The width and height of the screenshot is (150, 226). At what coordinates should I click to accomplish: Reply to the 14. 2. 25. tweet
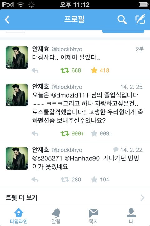click(x=35, y=133)
